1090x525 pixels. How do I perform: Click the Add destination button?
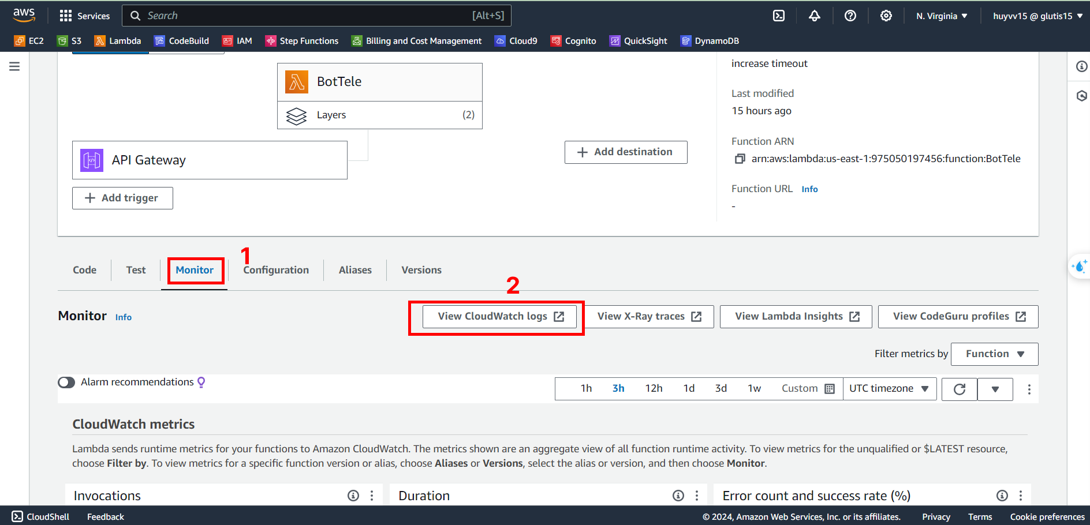pyautogui.click(x=626, y=152)
